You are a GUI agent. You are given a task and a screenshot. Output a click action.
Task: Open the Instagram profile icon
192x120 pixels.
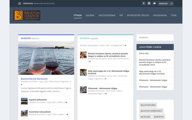coord(149,3)
